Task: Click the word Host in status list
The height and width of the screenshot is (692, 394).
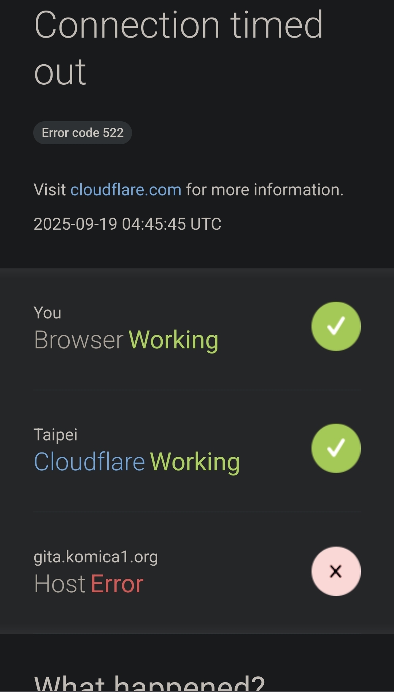Action: [59, 584]
